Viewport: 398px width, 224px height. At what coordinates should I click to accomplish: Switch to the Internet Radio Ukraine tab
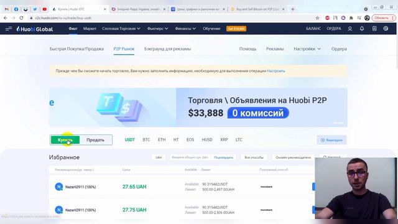pos(138,9)
